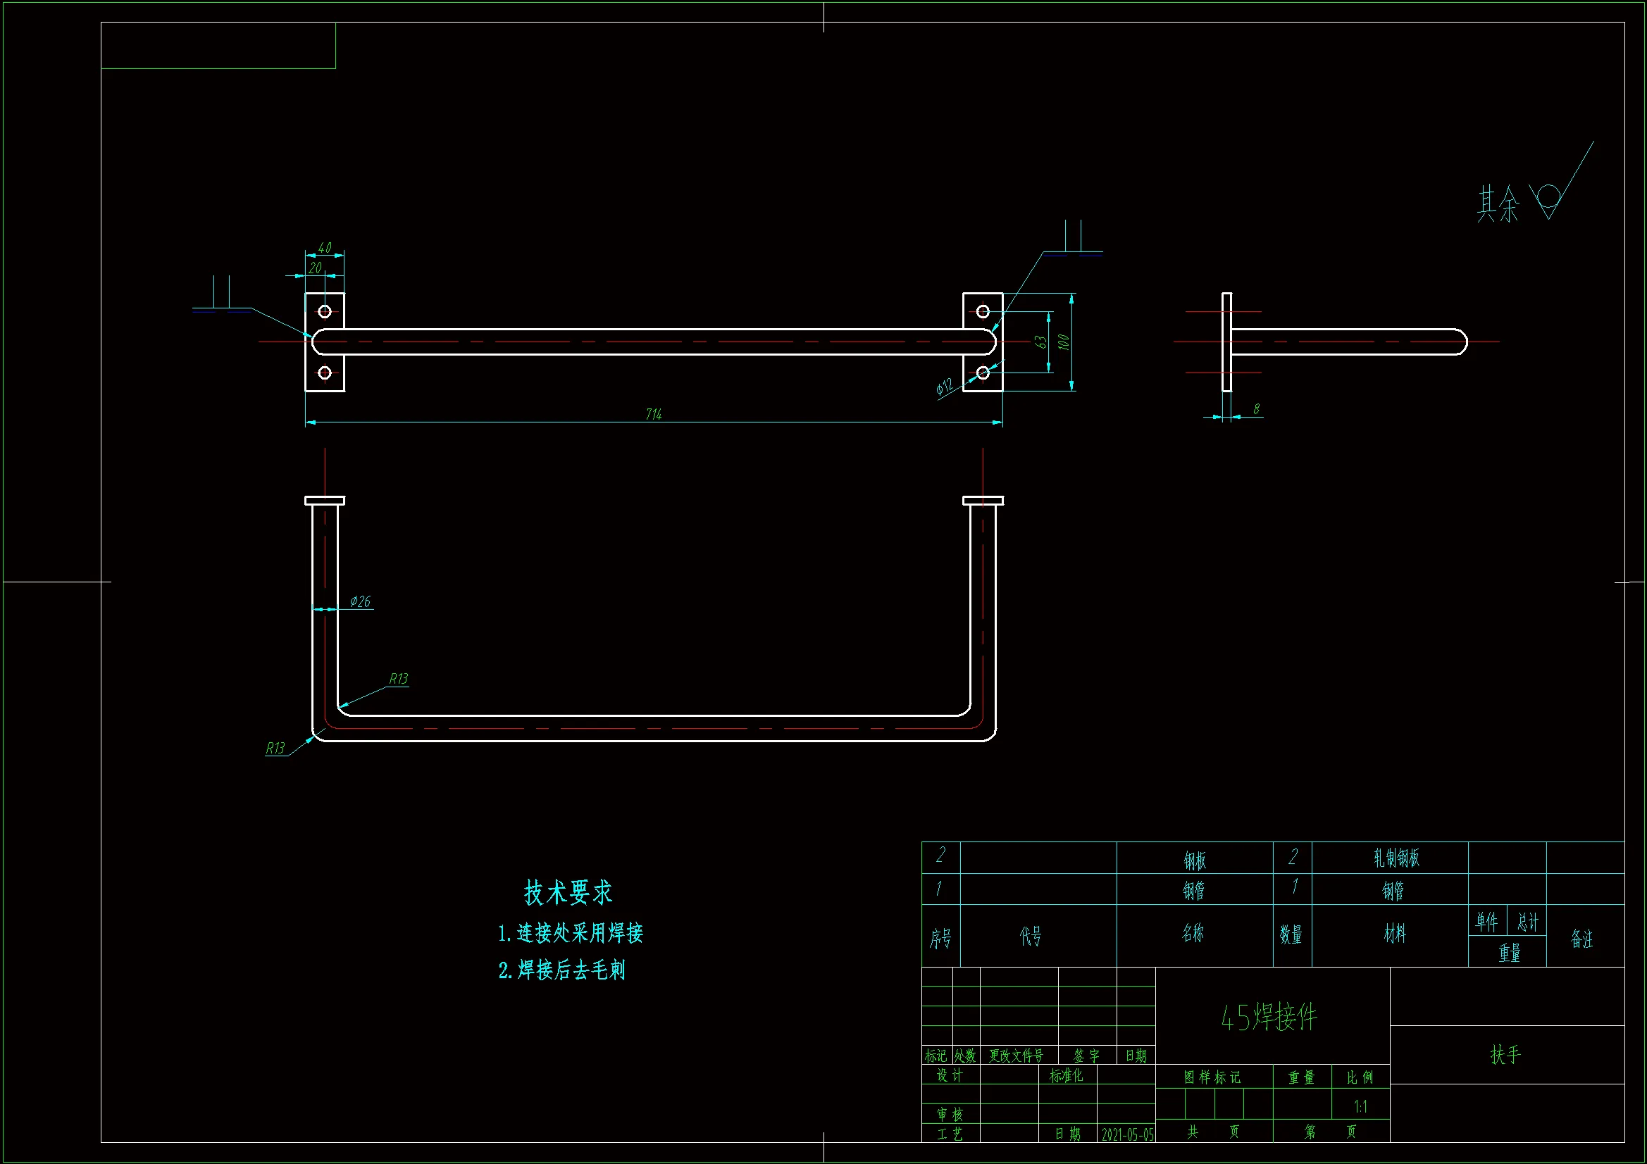The height and width of the screenshot is (1164, 1647).
Task: Click note 1.连接处采用焊接
Action: pos(571,933)
